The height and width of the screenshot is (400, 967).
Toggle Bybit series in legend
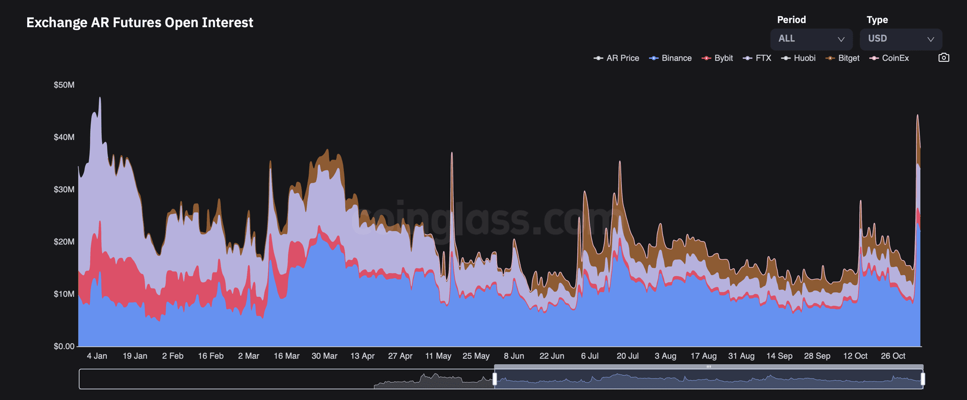tap(717, 58)
